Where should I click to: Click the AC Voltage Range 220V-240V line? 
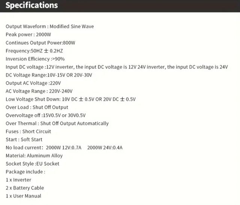pyautogui.click(x=39, y=91)
